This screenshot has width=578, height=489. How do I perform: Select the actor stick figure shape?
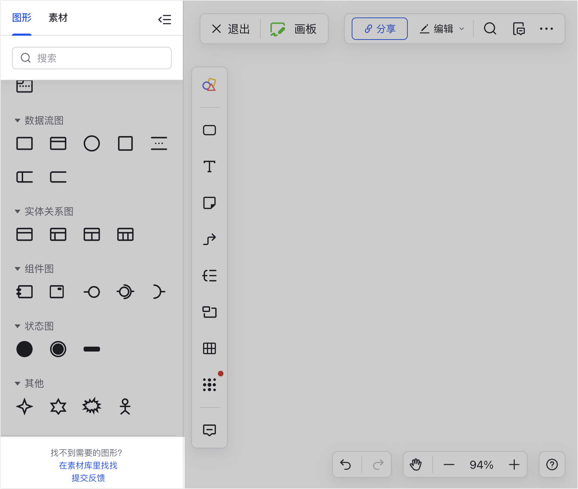[x=125, y=406]
